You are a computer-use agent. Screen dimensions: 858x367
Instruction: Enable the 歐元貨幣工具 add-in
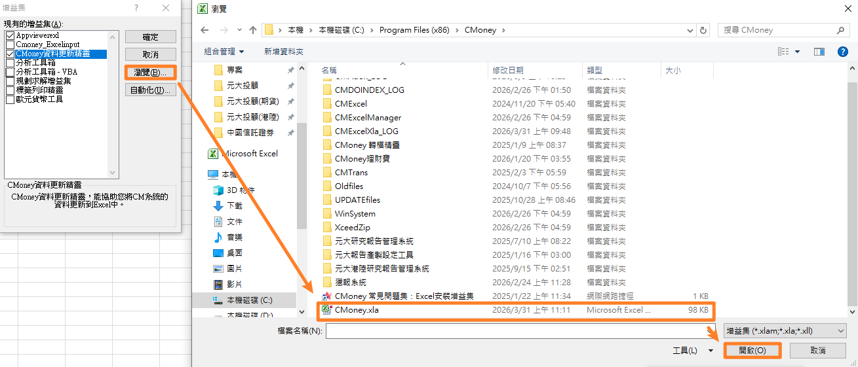tap(10, 99)
